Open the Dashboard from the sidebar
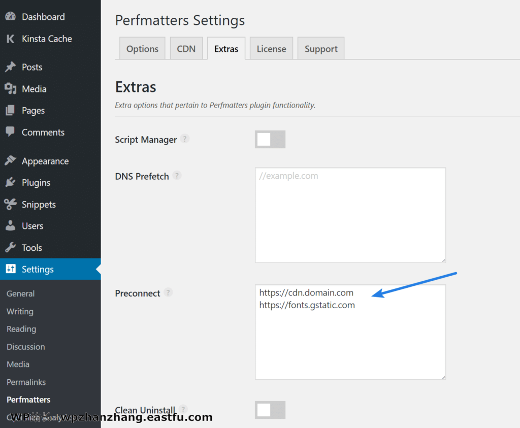The image size is (520, 428). coord(43,16)
